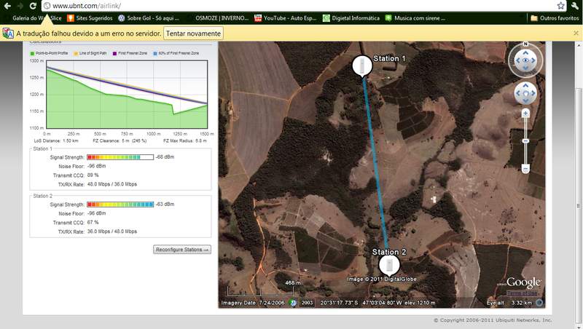Click the Imagery Date 7/24/2006 label

pyautogui.click(x=253, y=303)
